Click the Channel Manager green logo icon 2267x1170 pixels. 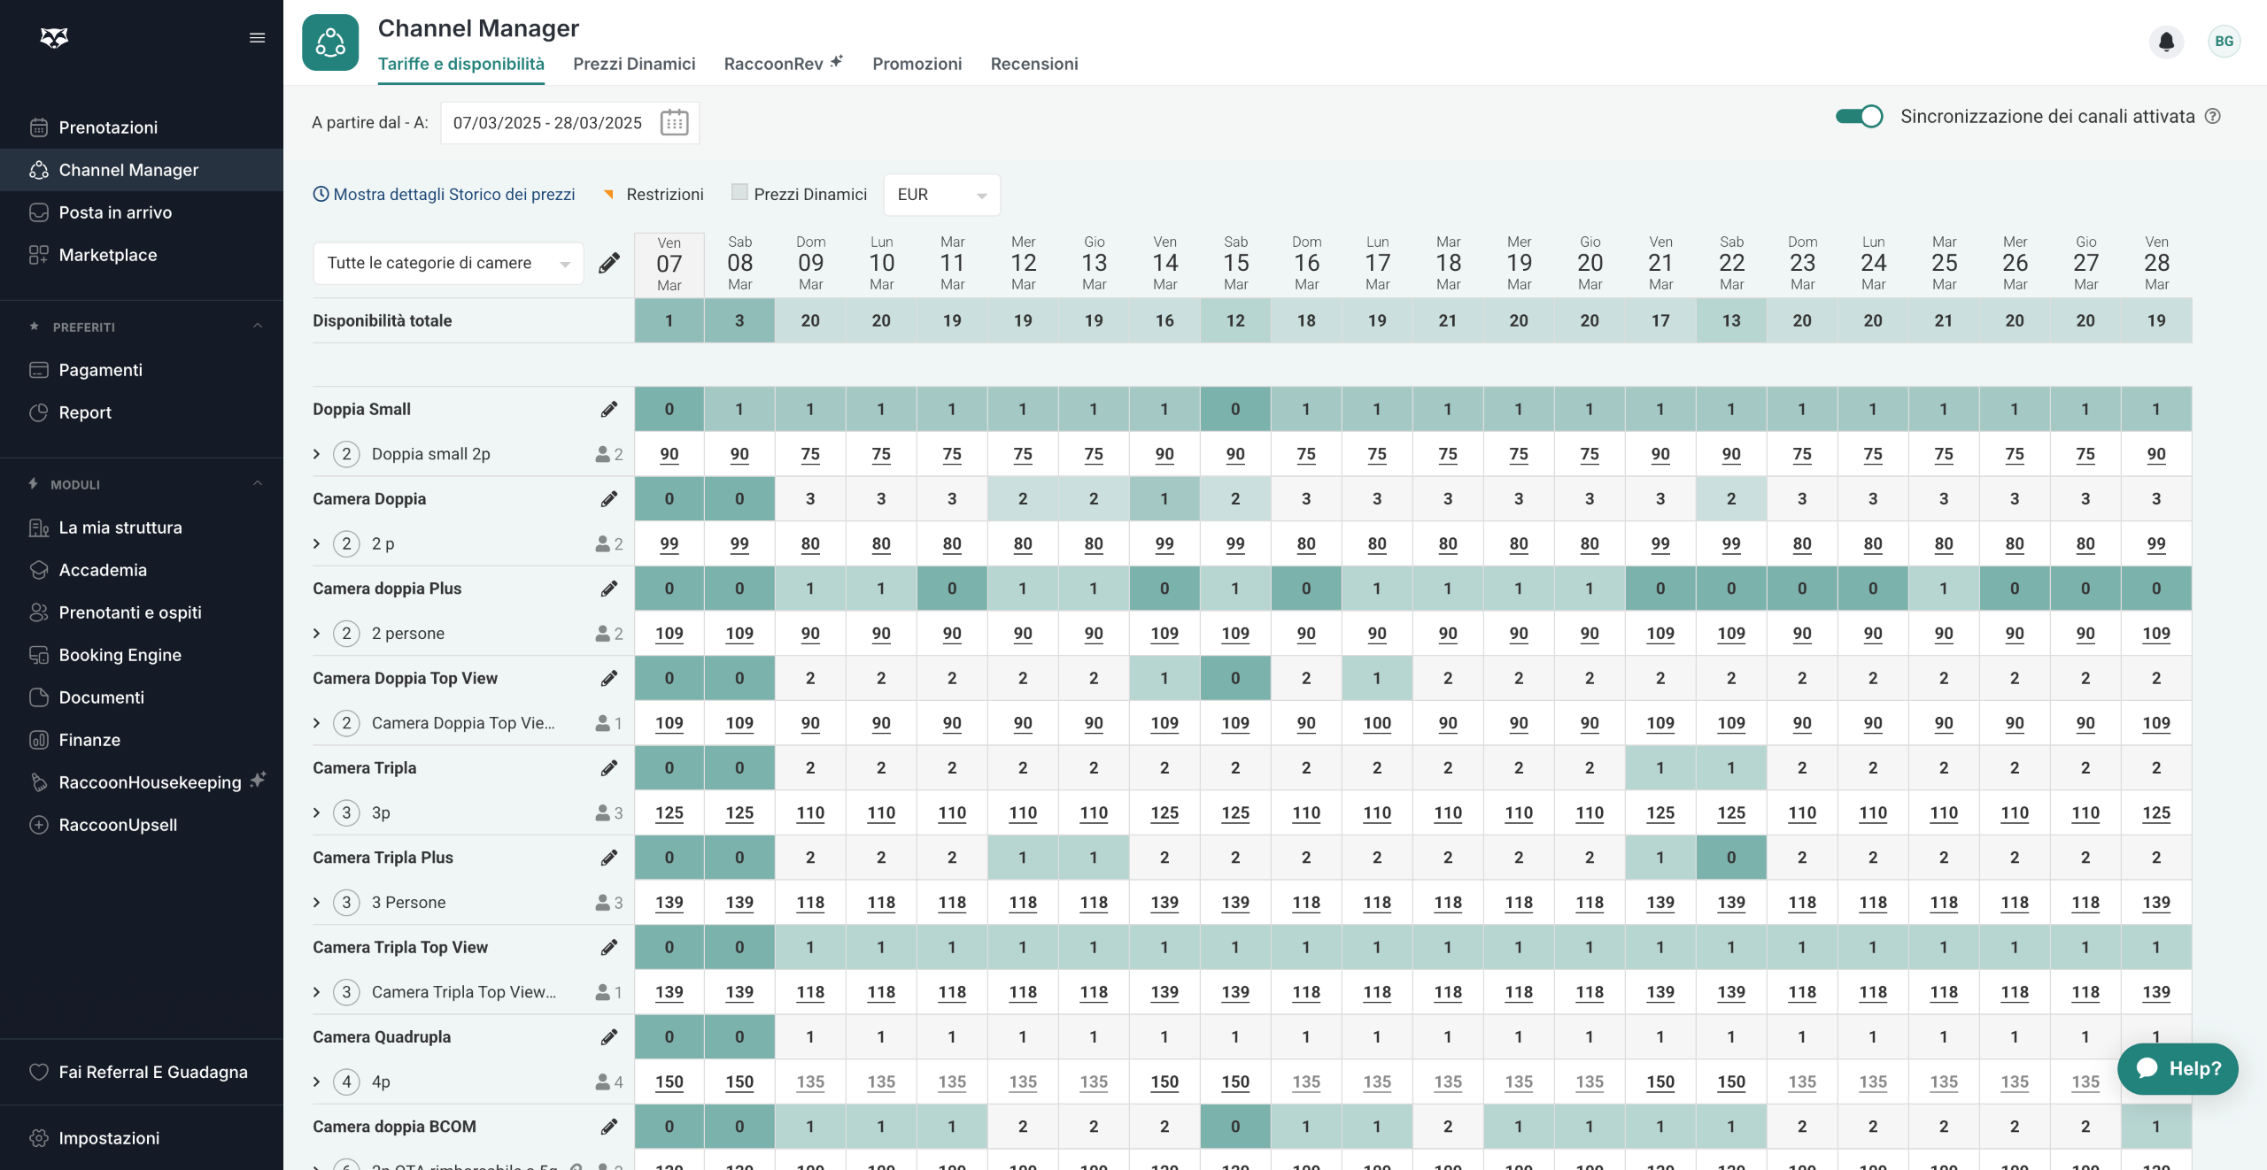(330, 42)
